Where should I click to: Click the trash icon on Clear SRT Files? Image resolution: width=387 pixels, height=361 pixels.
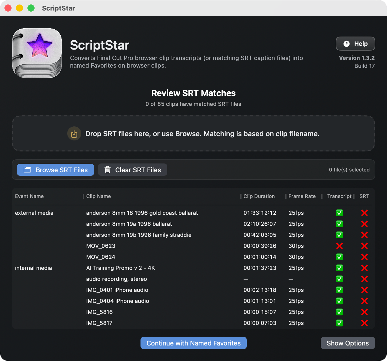107,170
